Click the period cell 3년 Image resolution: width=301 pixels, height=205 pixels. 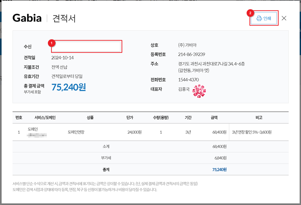tap(188, 132)
